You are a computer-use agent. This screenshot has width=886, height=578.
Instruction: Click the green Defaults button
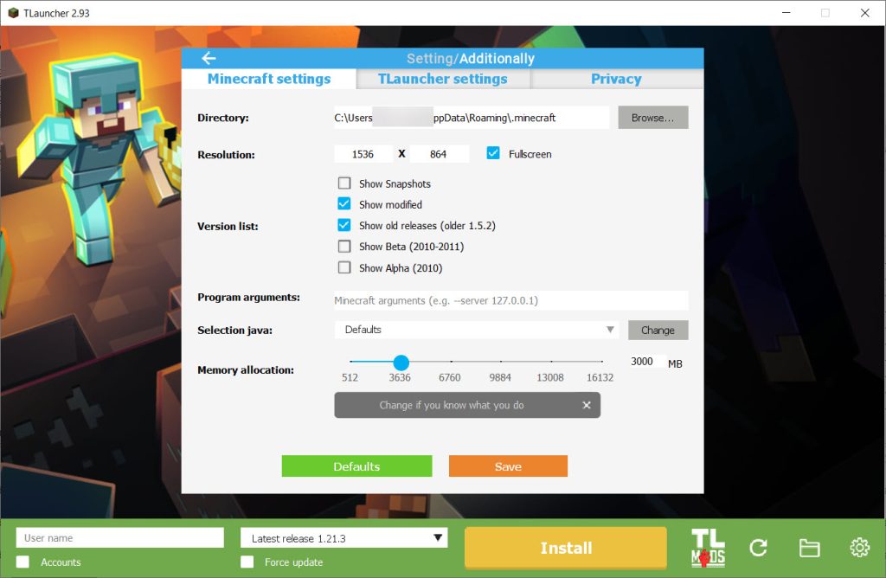point(356,466)
